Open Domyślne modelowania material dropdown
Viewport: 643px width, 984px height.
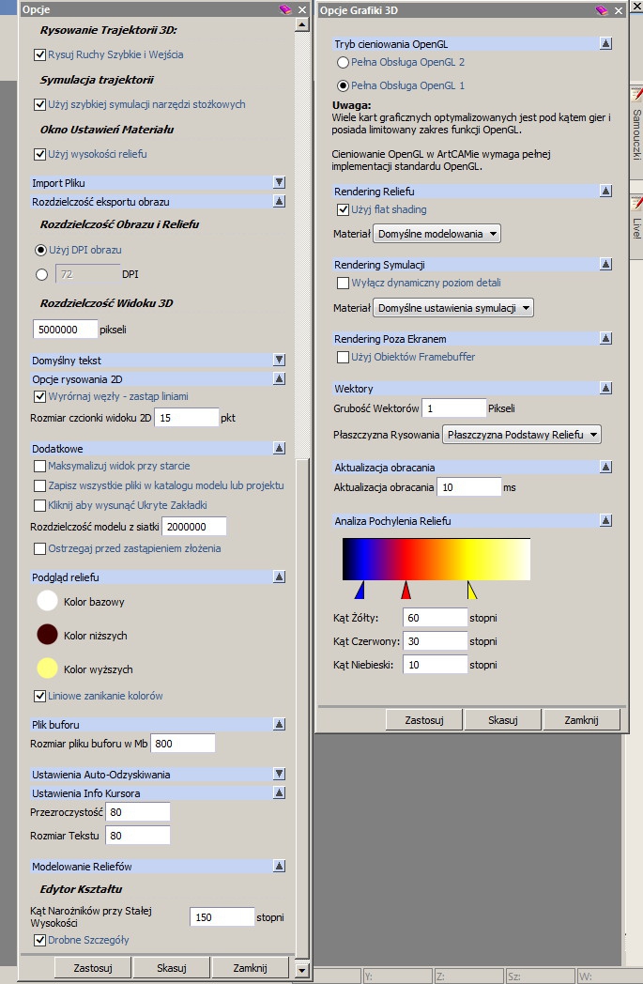(437, 234)
